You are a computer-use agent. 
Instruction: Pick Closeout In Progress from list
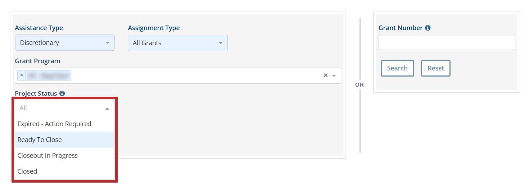pyautogui.click(x=48, y=156)
